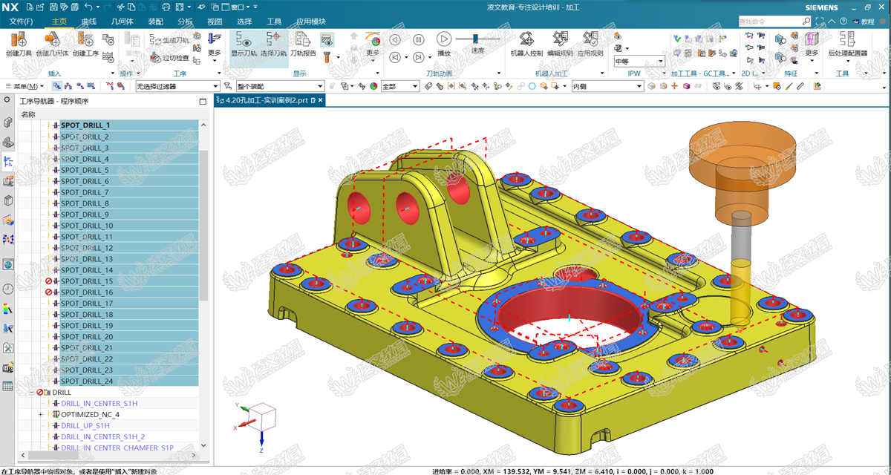The height and width of the screenshot is (475, 891).
Task: Click the Play (播放) animation button
Action: click(443, 43)
